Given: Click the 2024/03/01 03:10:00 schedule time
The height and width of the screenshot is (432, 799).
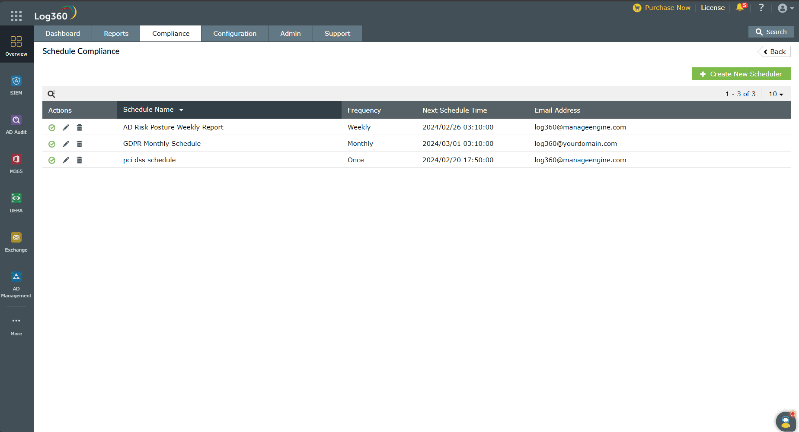Looking at the screenshot, I should (x=458, y=144).
